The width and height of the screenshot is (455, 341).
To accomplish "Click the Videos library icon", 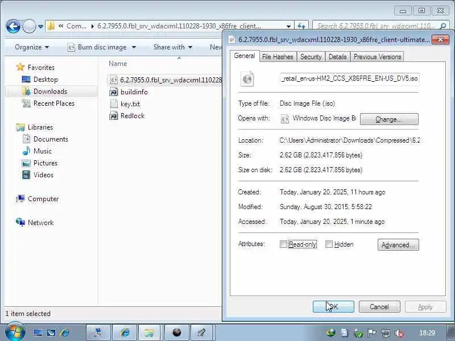I will point(26,175).
